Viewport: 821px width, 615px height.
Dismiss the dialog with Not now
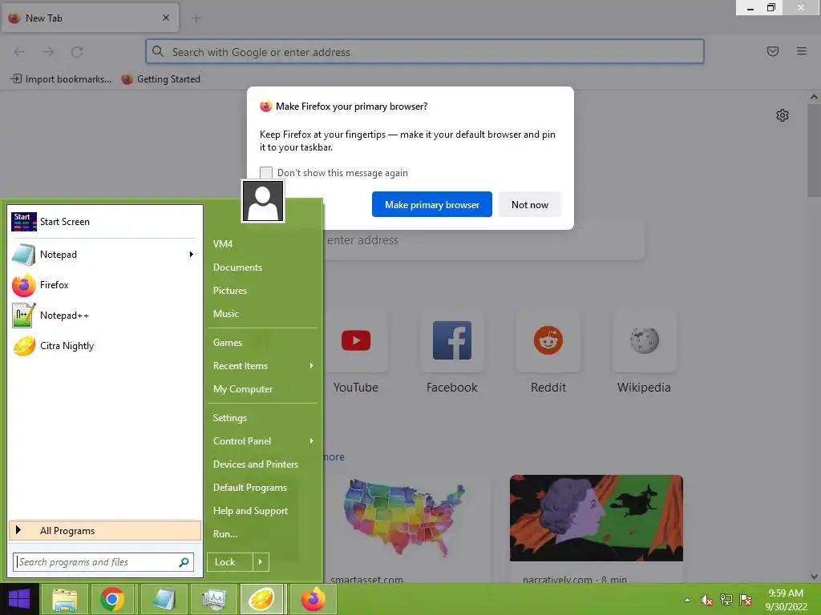click(x=530, y=204)
